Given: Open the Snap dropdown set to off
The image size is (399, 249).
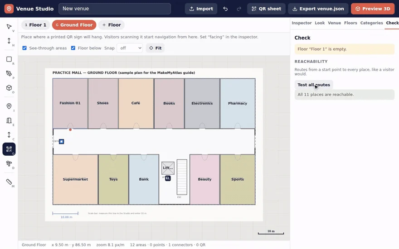Looking at the screenshot, I should (x=130, y=48).
